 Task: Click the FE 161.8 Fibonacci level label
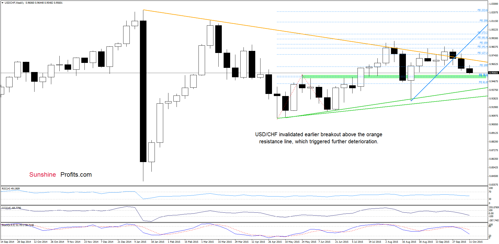(483, 38)
